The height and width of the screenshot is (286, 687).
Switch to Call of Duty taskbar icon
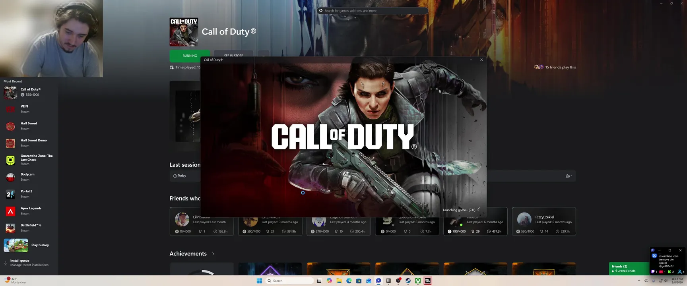(x=428, y=281)
